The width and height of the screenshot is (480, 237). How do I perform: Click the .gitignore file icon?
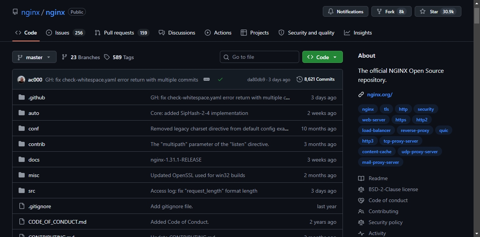[x=22, y=206]
